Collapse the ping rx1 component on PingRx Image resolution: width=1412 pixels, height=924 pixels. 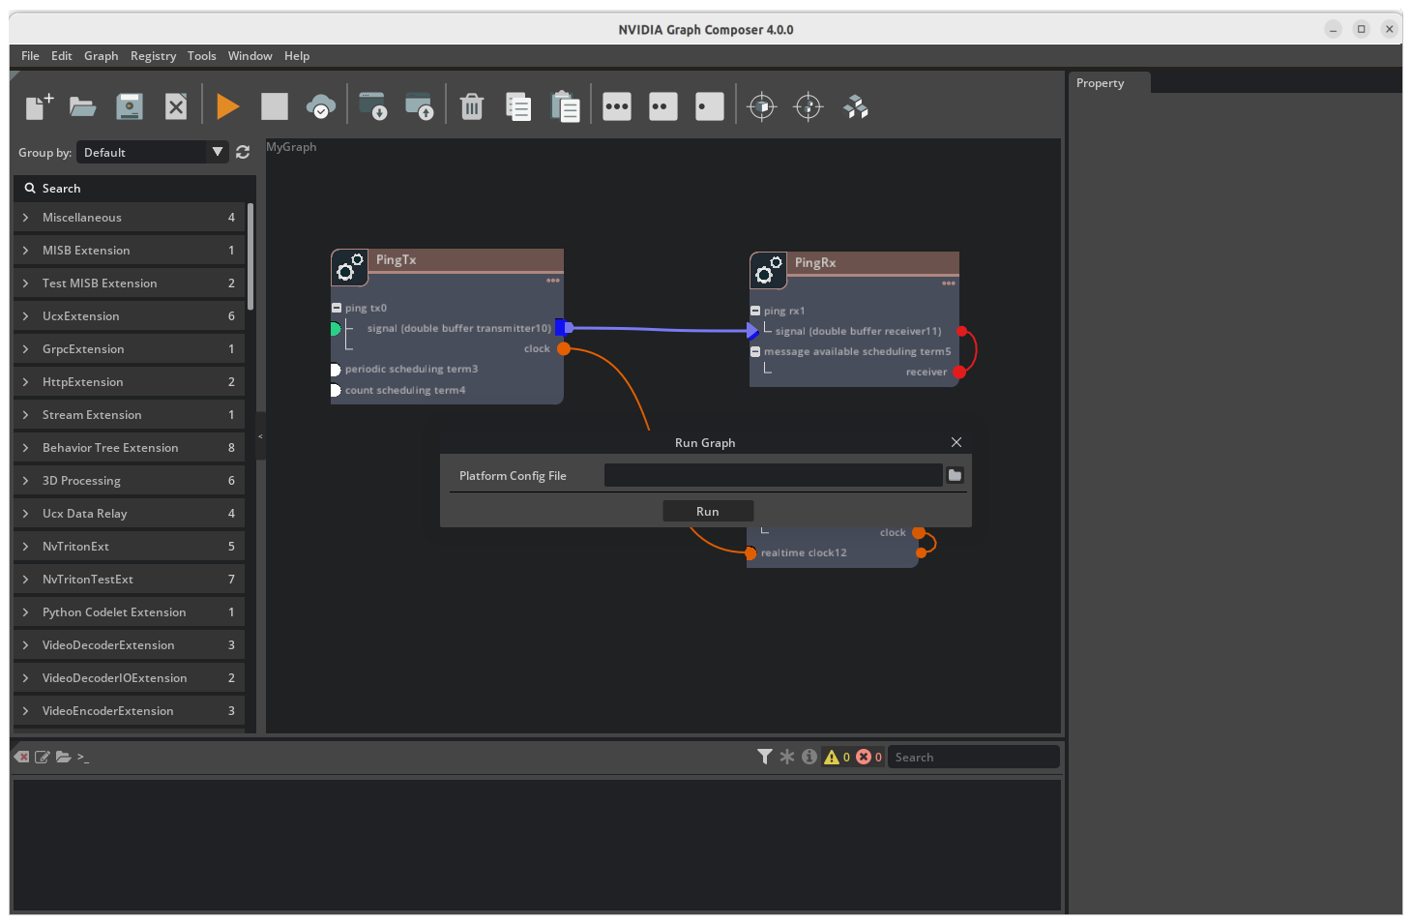(x=755, y=311)
